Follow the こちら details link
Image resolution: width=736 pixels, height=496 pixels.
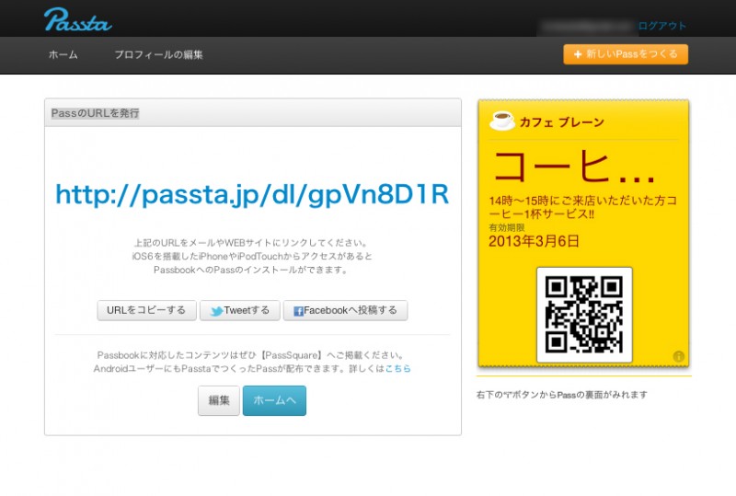pos(398,368)
